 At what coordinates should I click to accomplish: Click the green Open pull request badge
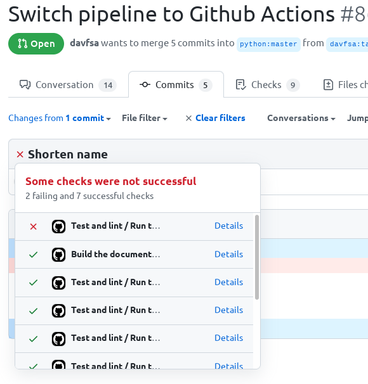click(x=36, y=44)
